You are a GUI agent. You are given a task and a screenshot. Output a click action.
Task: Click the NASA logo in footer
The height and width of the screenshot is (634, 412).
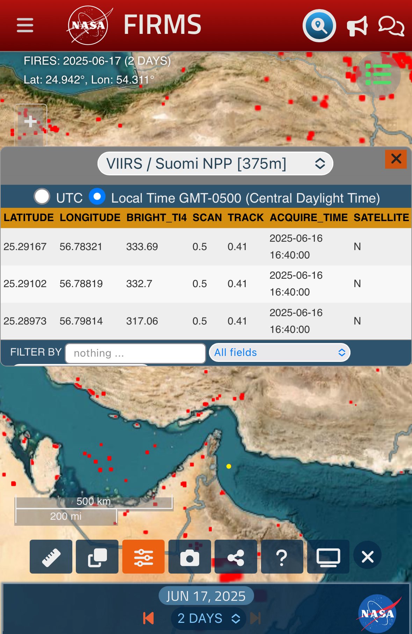[x=378, y=613]
